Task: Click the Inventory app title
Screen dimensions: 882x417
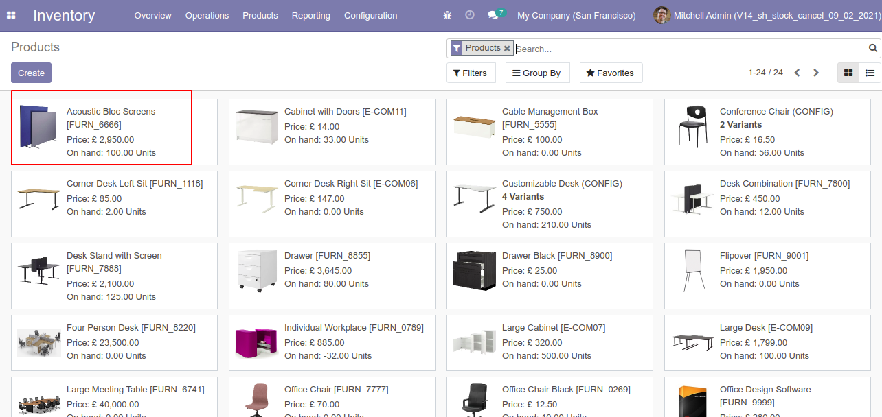Action: (64, 15)
